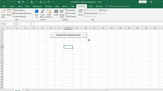Screen dimensions: 163x91
Task: Click the formula bar Enter checkmark
Action: pyautogui.click(x=26, y=24)
